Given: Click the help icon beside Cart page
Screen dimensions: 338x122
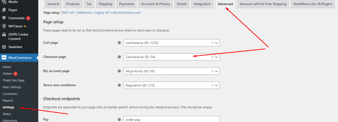Looking at the screenshot, I should [119, 43].
